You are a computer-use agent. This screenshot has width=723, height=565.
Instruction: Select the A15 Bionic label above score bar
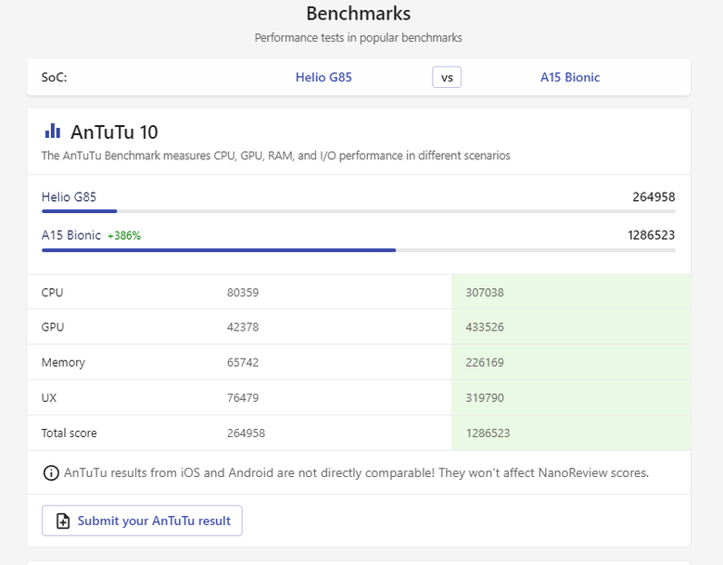71,235
